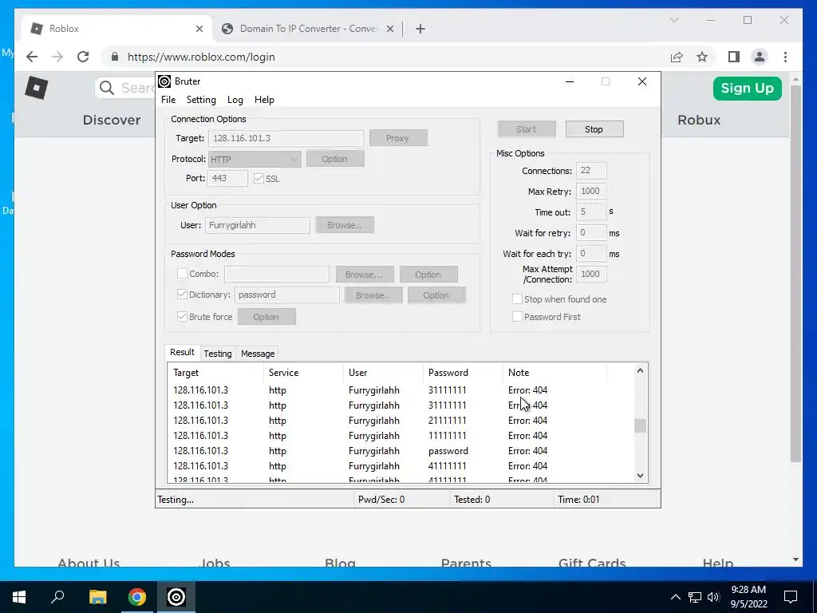This screenshot has height=613, width=817.
Task: Click the Connections value field
Action: 591,171
